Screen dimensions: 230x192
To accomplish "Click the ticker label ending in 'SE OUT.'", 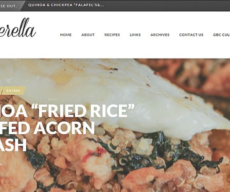I will 8,6.
